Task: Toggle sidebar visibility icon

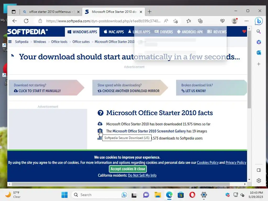Action: click(x=259, y=170)
